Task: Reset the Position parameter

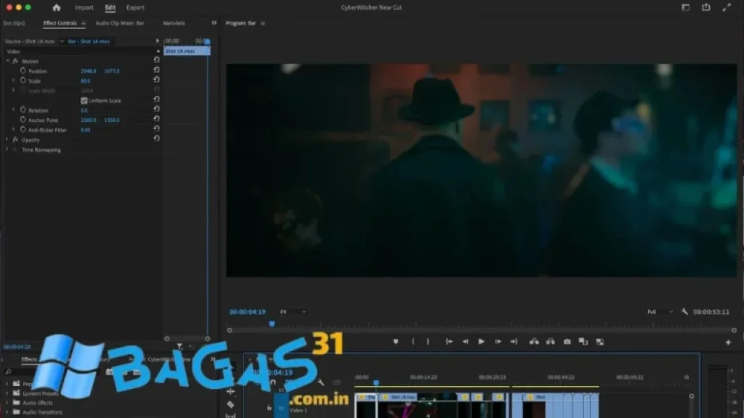Action: tap(157, 70)
